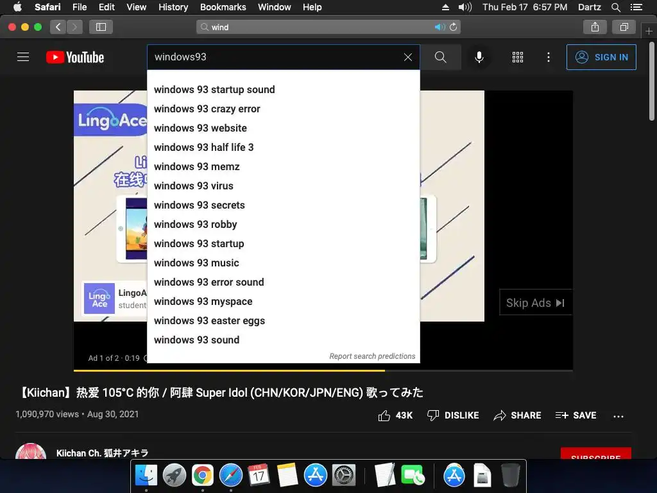The height and width of the screenshot is (493, 657).
Task: Clear the search box with the X
Action: (x=407, y=57)
